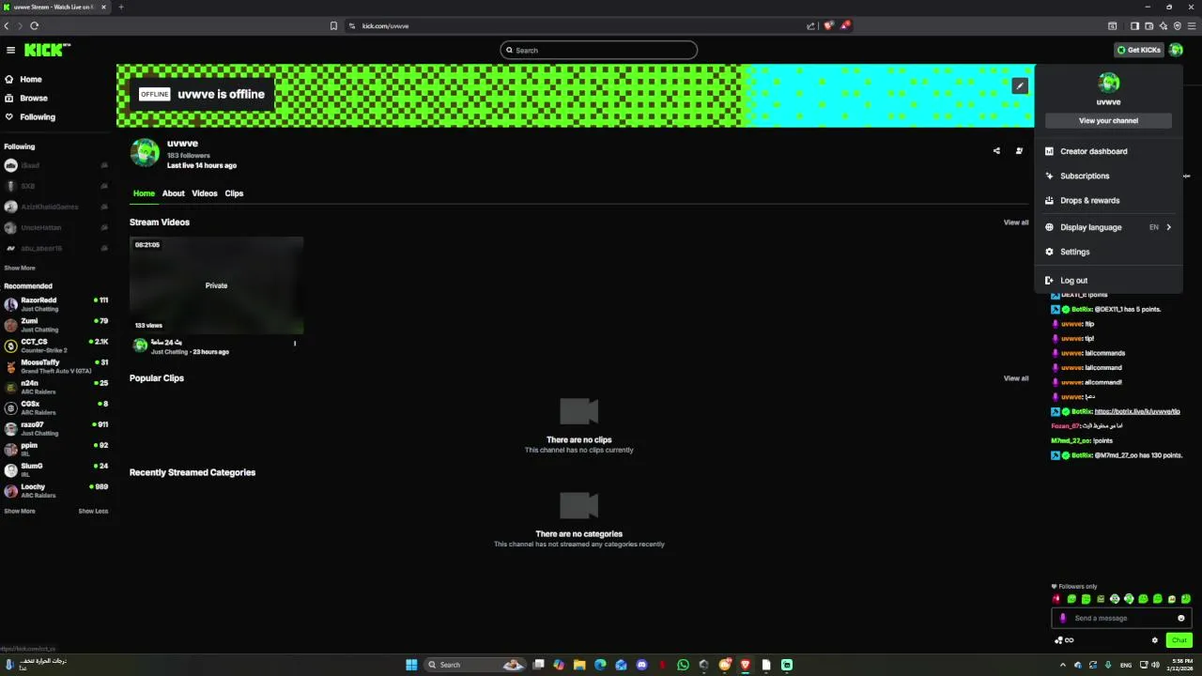Open RazorRedd recommended channel

(x=56, y=304)
